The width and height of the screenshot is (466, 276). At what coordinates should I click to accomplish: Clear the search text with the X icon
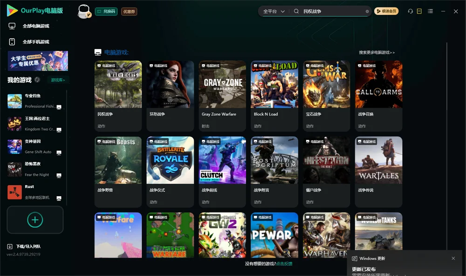367,11
